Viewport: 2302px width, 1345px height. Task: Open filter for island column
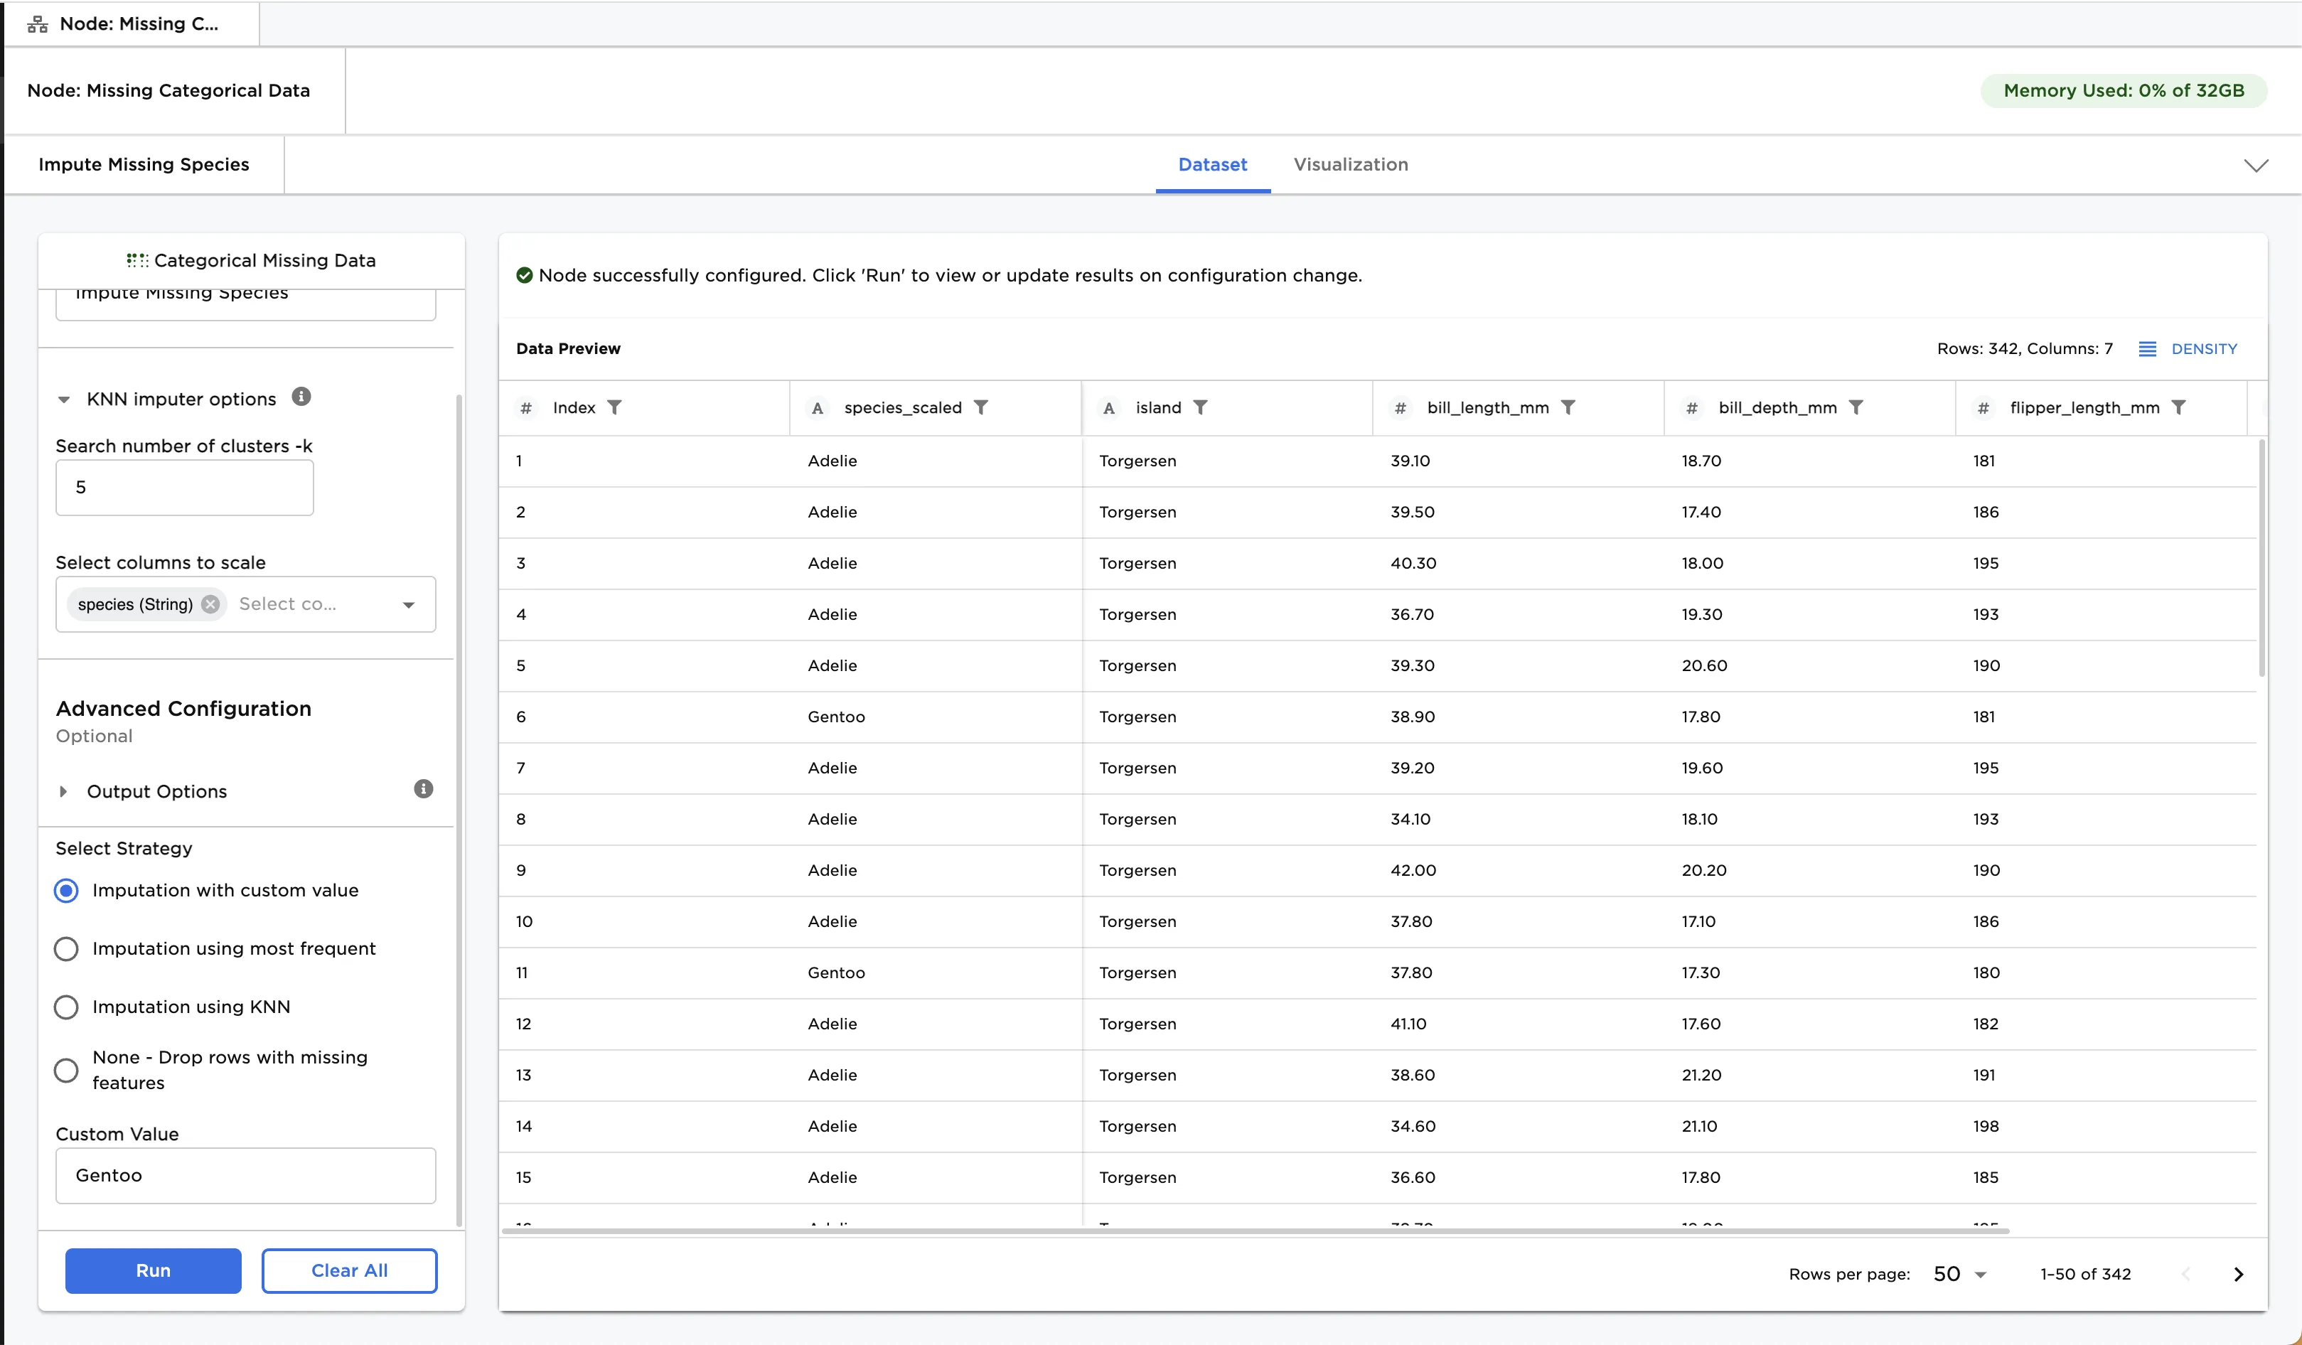click(1200, 407)
